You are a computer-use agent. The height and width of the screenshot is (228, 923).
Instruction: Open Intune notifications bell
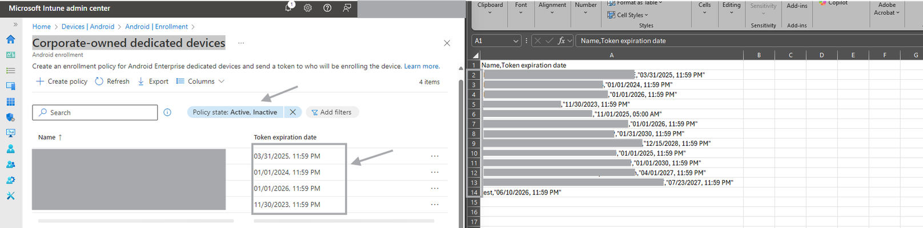click(x=289, y=8)
